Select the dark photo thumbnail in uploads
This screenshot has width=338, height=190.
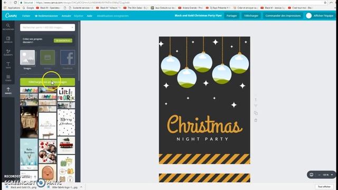coord(29,122)
